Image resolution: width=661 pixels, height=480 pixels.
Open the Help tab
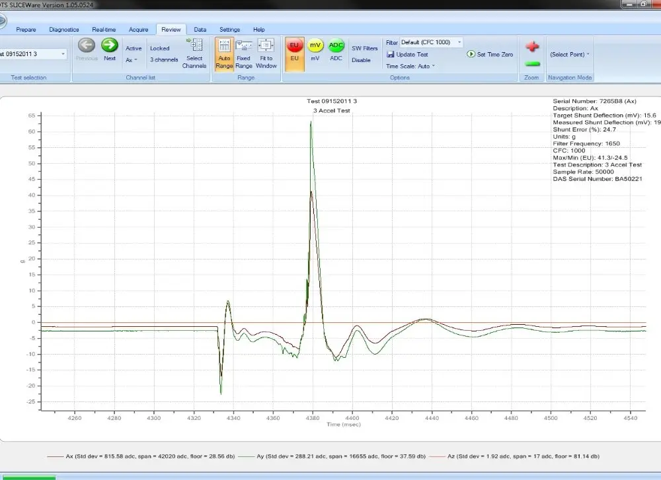[x=259, y=30]
